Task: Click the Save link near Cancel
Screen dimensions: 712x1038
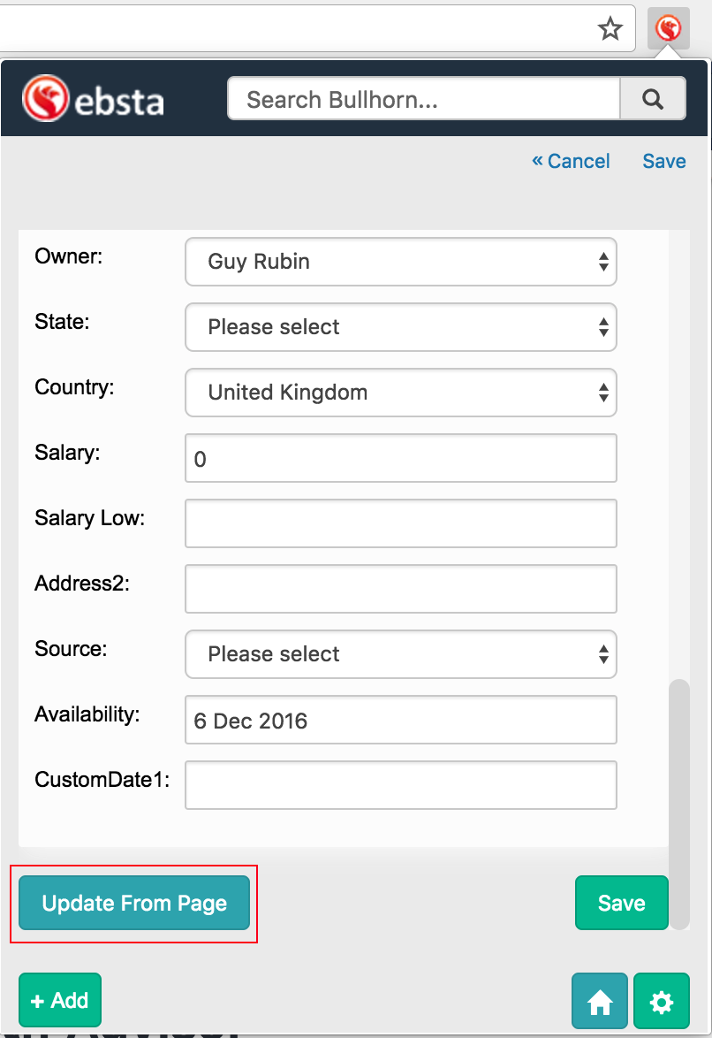Action: tap(664, 161)
